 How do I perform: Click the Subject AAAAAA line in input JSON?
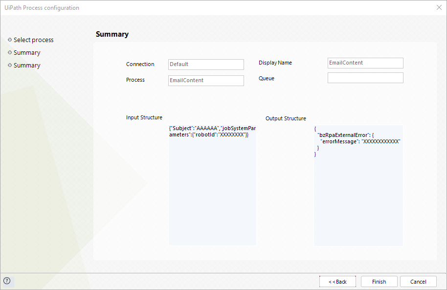pos(212,128)
